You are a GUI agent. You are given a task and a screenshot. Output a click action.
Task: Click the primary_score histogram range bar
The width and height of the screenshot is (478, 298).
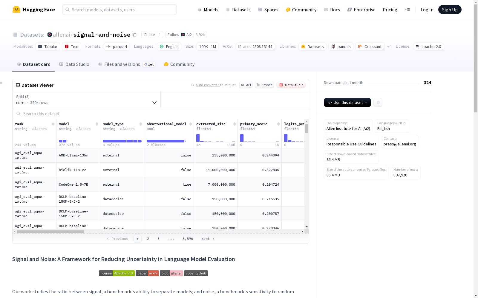point(260,138)
